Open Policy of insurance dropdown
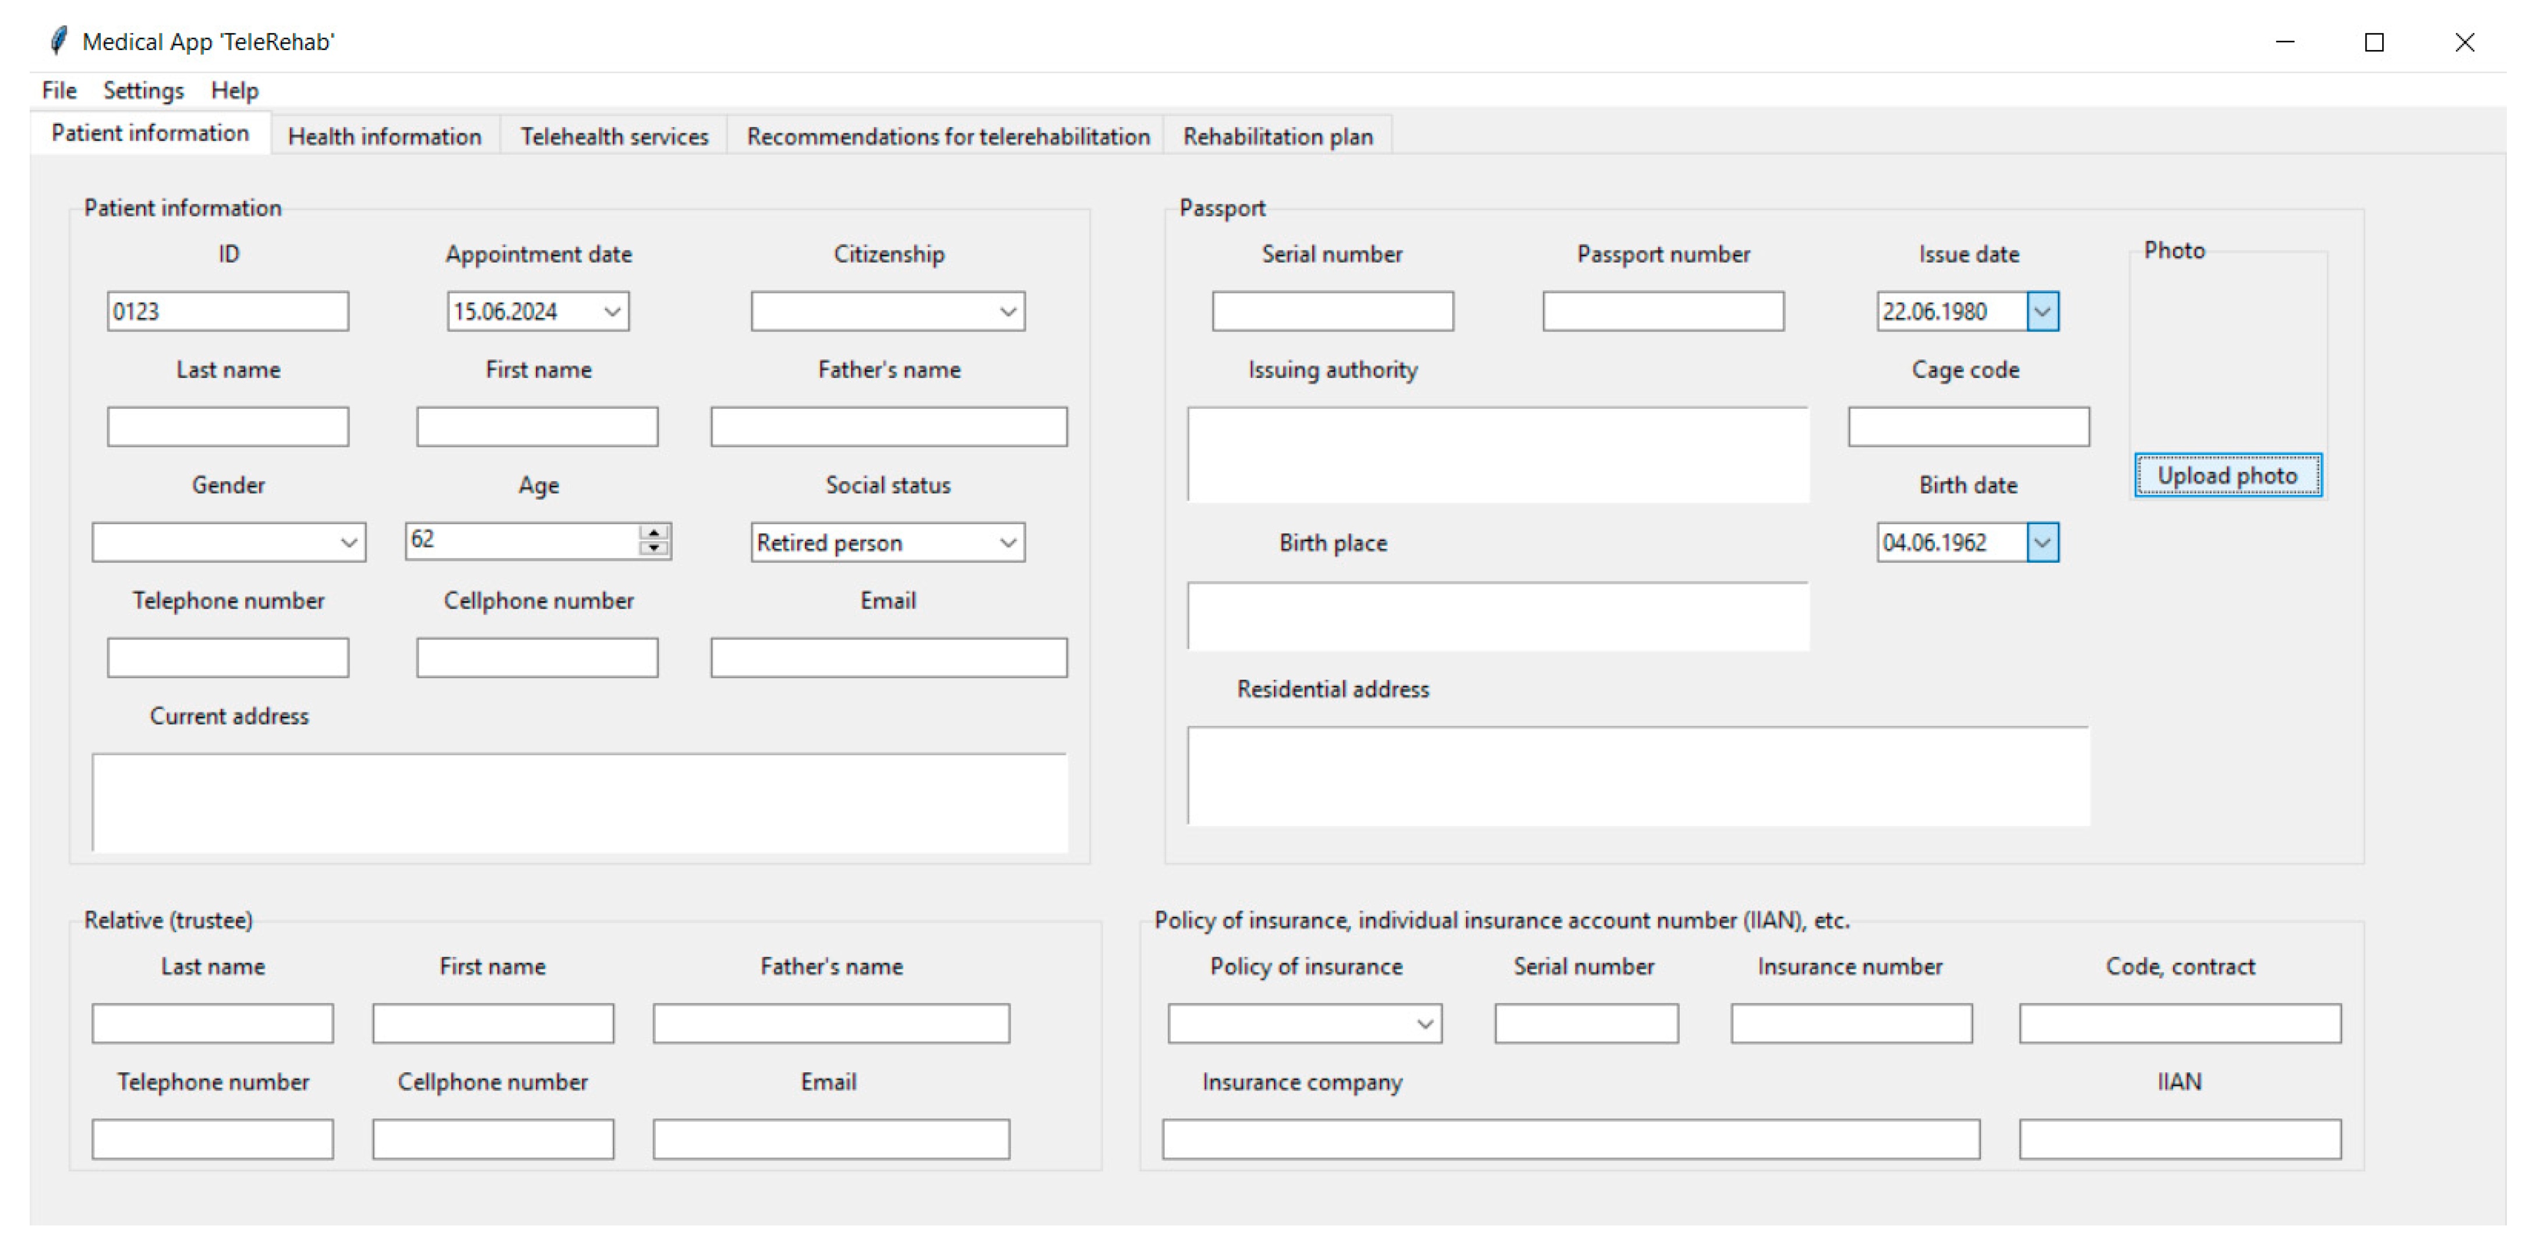This screenshot has width=2529, height=1247. pos(1425,1023)
